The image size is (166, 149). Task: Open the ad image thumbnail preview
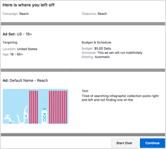pyautogui.click(x=35, y=106)
